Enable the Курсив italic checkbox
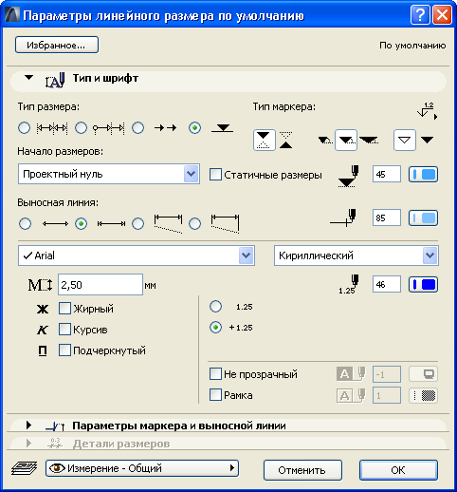The height and width of the screenshot is (492, 457). tap(64, 330)
